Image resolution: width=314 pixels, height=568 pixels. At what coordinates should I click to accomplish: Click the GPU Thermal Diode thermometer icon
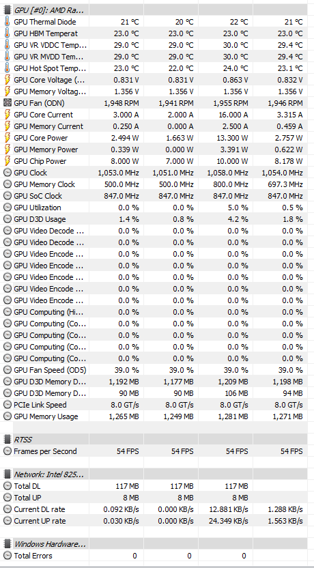[8, 22]
